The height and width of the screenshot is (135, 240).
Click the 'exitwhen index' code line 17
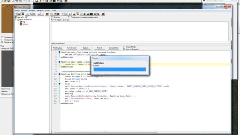pyautogui.click(x=86, y=91)
